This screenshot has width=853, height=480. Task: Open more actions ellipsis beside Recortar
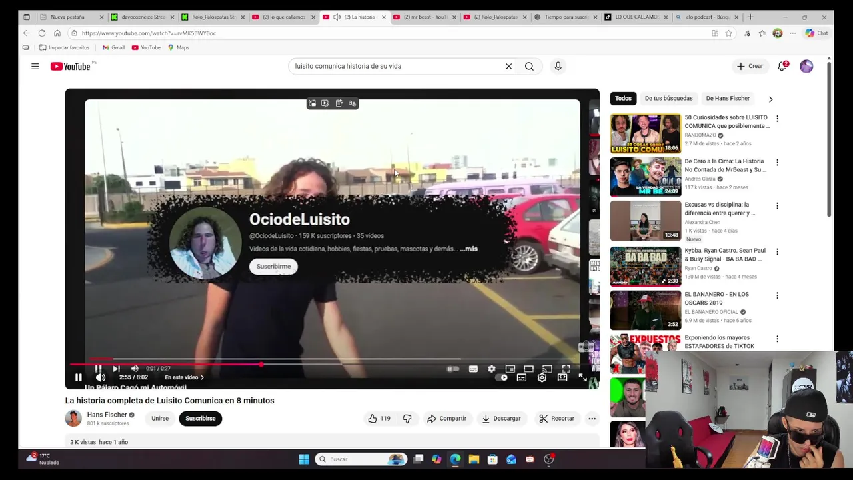point(592,419)
